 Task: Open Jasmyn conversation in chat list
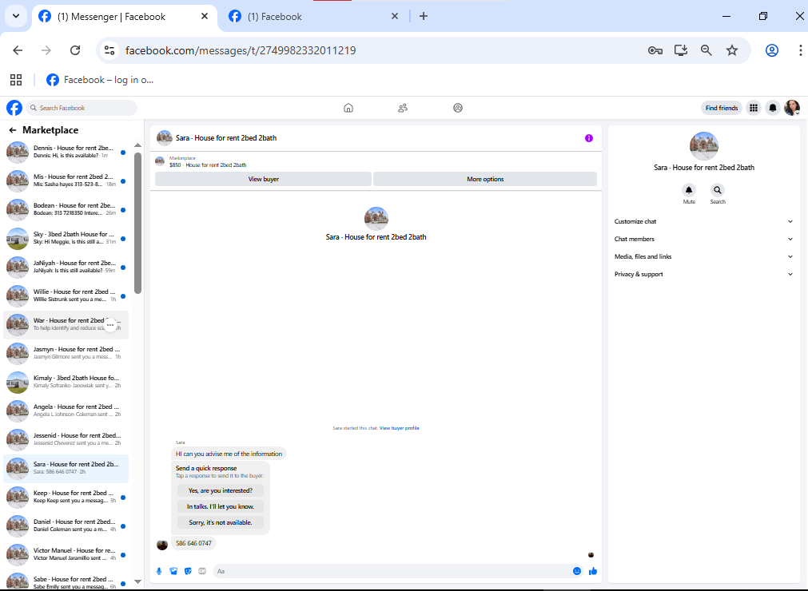pos(66,353)
